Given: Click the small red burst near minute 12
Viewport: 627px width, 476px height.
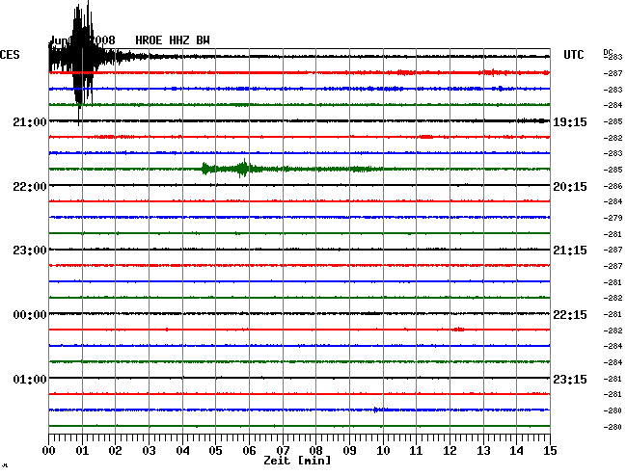Looking at the screenshot, I should pyautogui.click(x=458, y=330).
